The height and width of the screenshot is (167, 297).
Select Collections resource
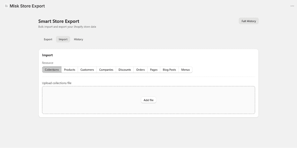click(52, 70)
